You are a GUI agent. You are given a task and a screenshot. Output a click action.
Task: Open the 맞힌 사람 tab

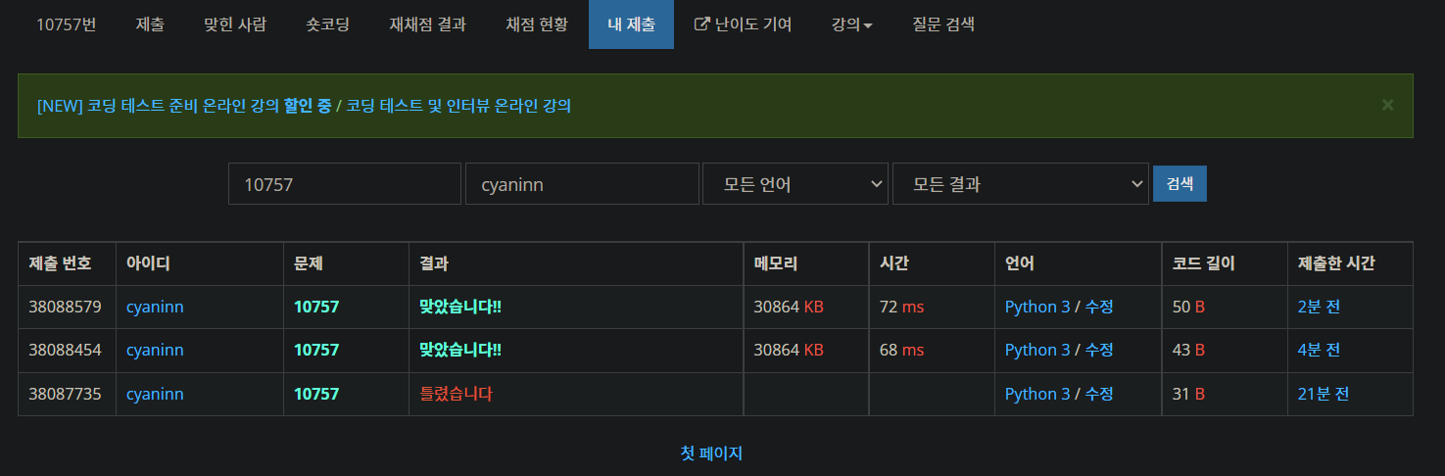click(235, 24)
